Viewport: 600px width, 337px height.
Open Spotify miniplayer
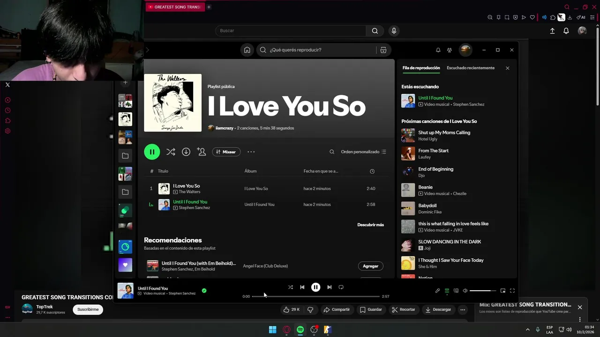point(503,291)
